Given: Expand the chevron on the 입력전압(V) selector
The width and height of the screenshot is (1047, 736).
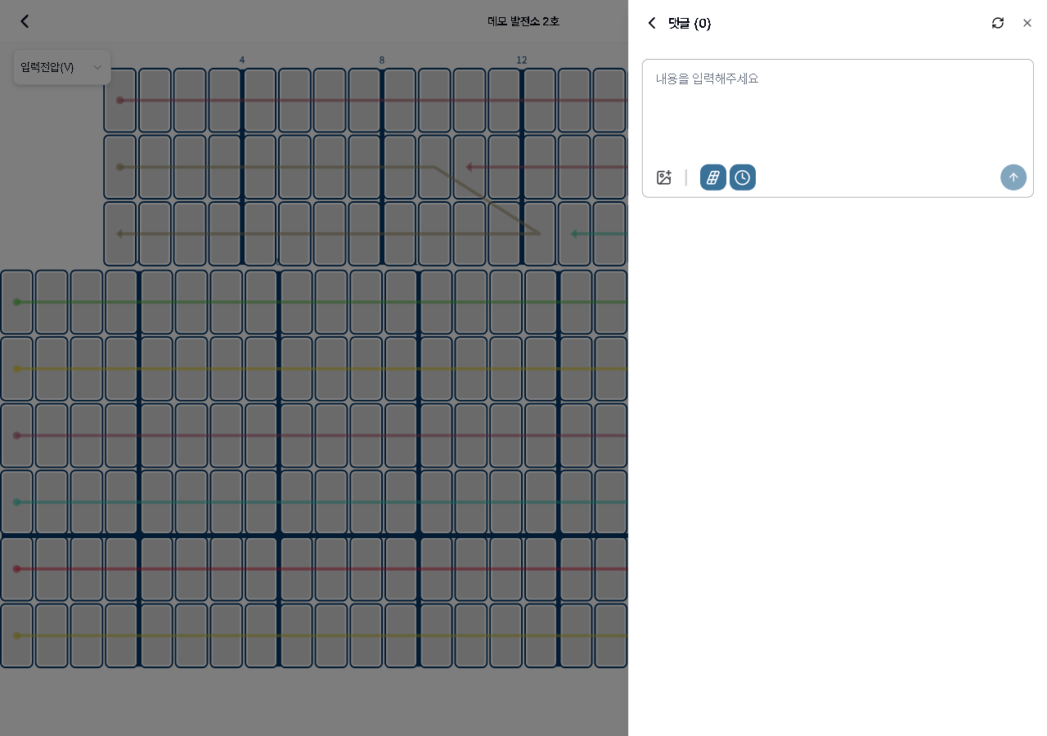Looking at the screenshot, I should [97, 67].
